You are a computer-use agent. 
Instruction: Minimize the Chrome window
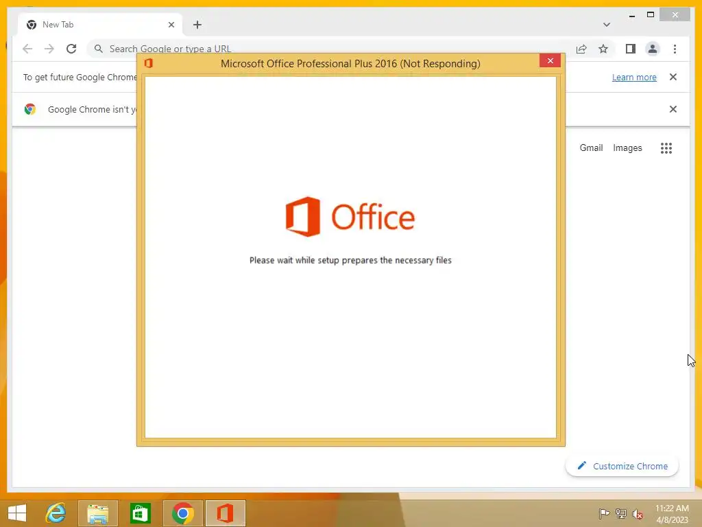coord(631,15)
